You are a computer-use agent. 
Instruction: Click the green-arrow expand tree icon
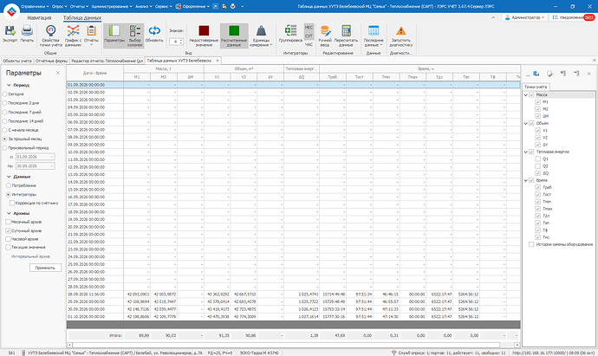pyautogui.click(x=563, y=74)
